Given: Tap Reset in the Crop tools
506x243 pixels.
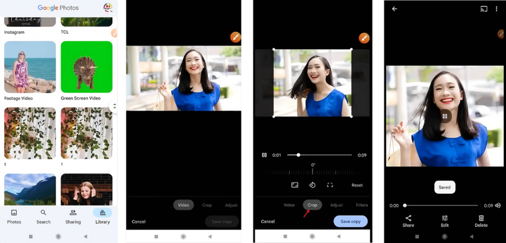Looking at the screenshot, I should pos(357,185).
